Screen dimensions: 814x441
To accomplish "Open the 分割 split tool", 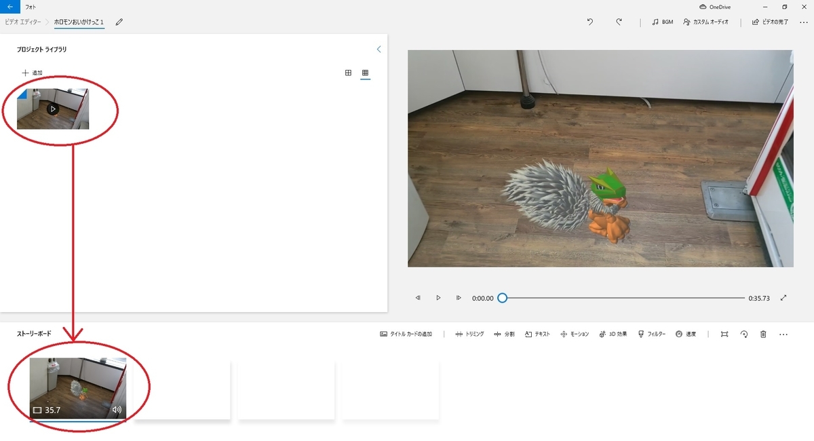I will [504, 334].
